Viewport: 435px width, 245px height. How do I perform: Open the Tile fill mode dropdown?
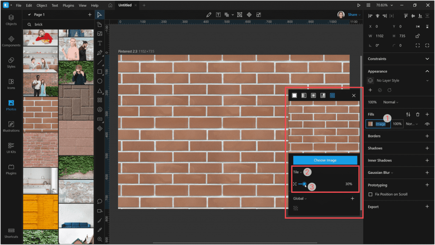click(x=297, y=172)
